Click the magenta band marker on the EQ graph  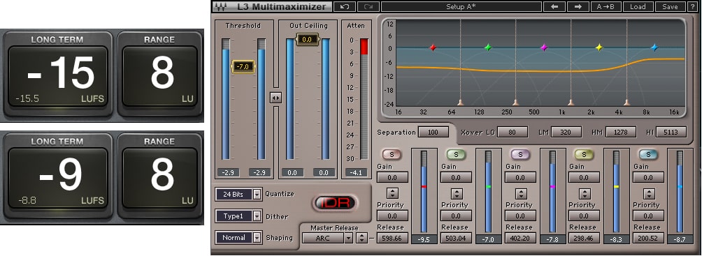click(544, 47)
